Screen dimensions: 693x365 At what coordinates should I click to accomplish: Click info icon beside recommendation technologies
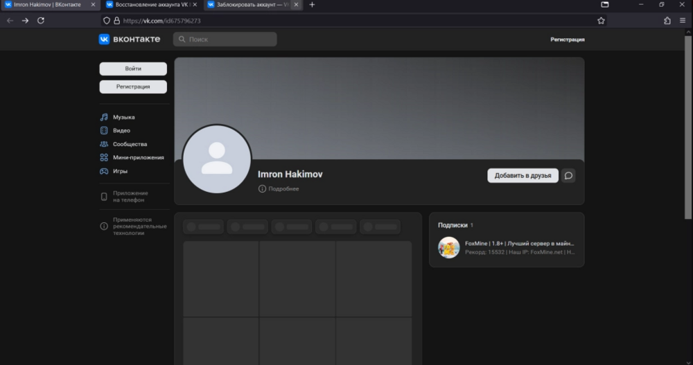(x=104, y=226)
